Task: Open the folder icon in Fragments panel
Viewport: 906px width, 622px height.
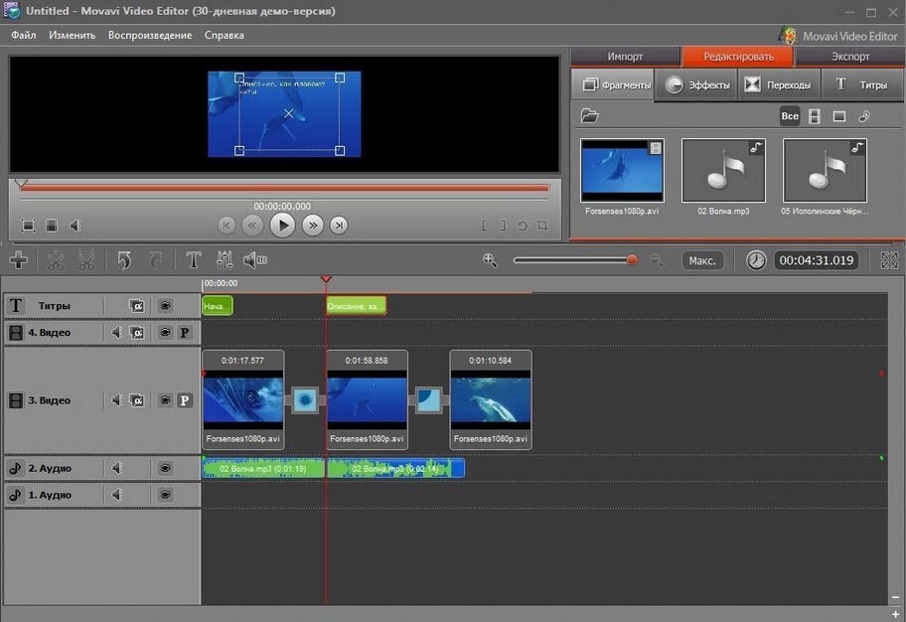Action: coord(589,115)
